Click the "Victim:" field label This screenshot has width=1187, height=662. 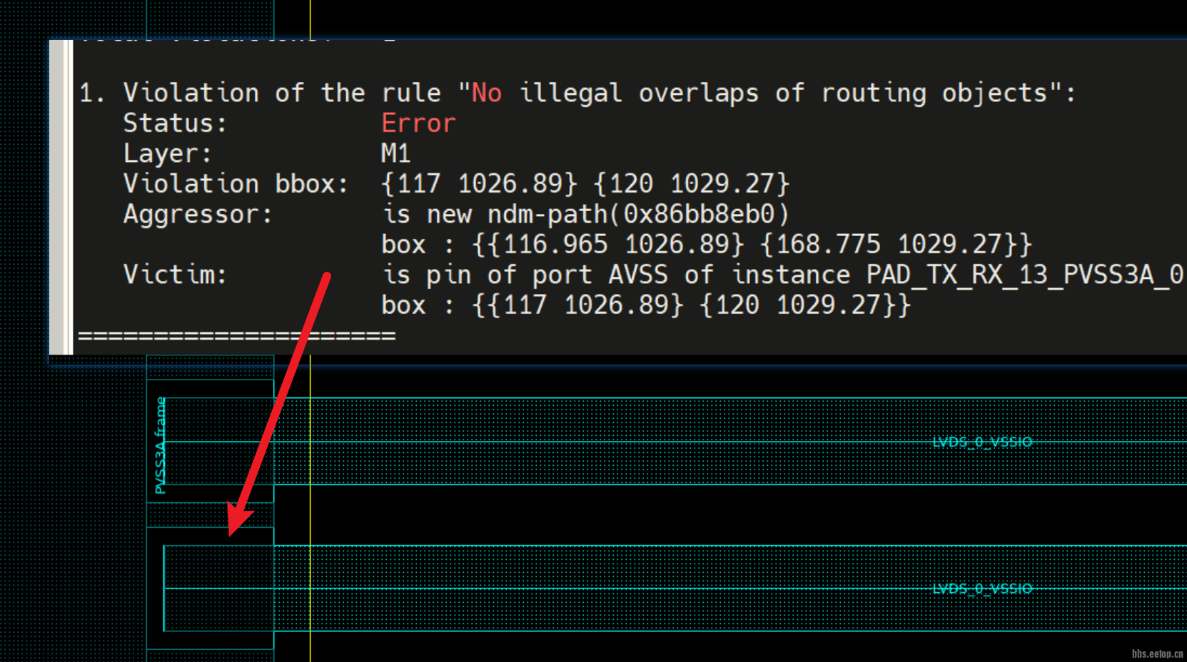pos(175,275)
